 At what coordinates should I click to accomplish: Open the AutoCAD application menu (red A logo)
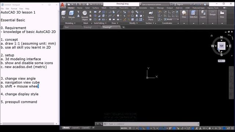[63, 5]
